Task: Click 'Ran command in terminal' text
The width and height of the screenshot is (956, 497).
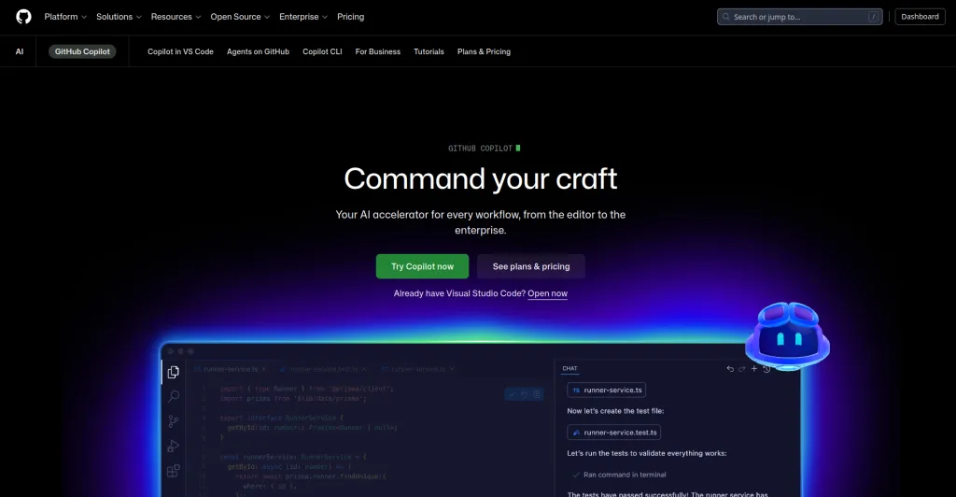Action: (625, 475)
